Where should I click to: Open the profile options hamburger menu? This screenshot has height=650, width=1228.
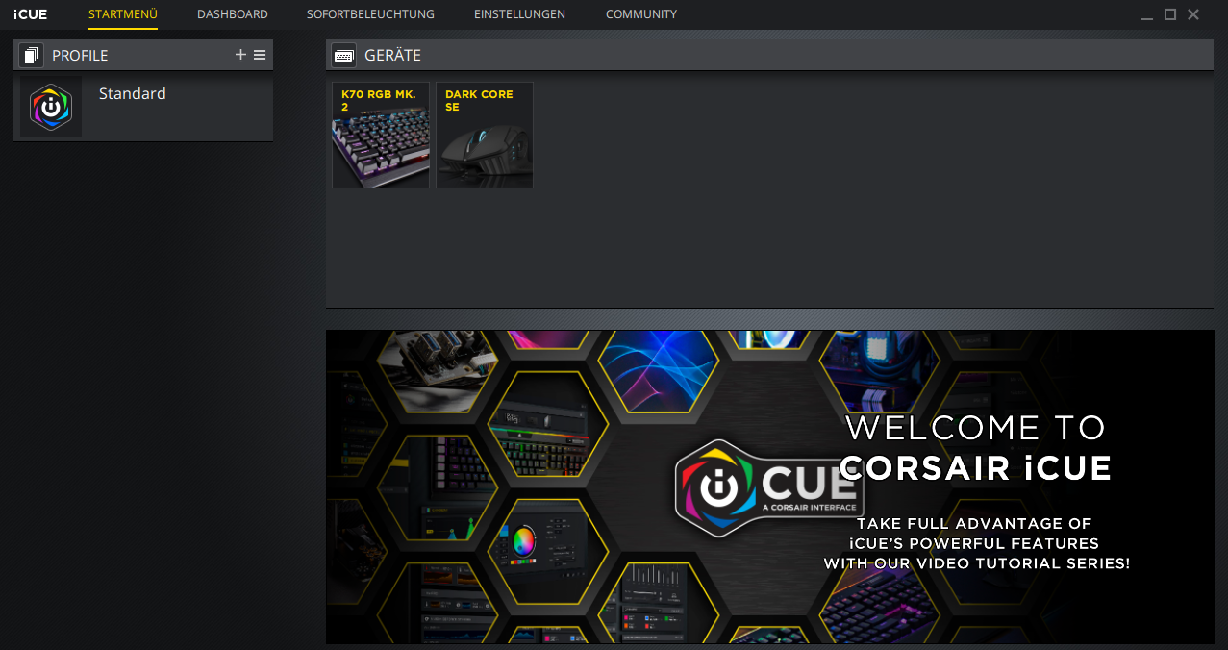click(260, 55)
